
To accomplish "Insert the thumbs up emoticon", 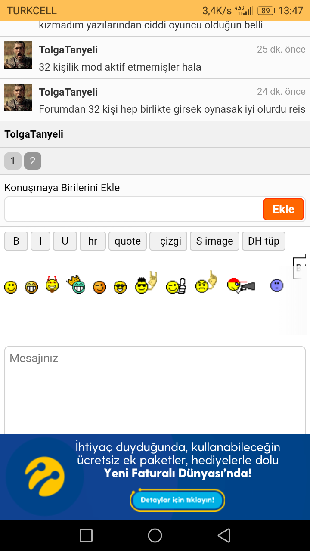I will (177, 286).
